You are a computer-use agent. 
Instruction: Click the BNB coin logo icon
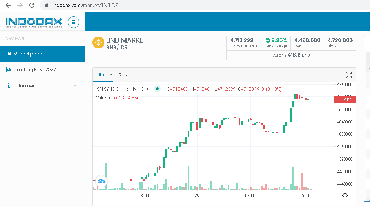98,43
